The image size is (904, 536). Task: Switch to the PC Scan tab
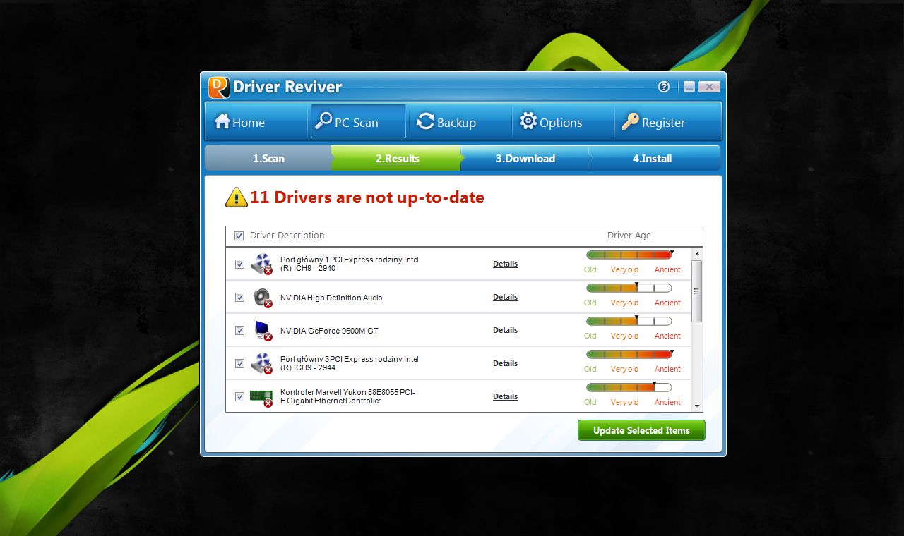tap(357, 122)
